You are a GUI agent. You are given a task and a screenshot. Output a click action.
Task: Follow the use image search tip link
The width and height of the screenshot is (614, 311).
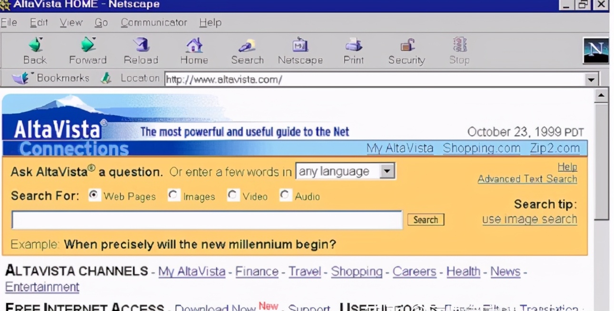(530, 219)
